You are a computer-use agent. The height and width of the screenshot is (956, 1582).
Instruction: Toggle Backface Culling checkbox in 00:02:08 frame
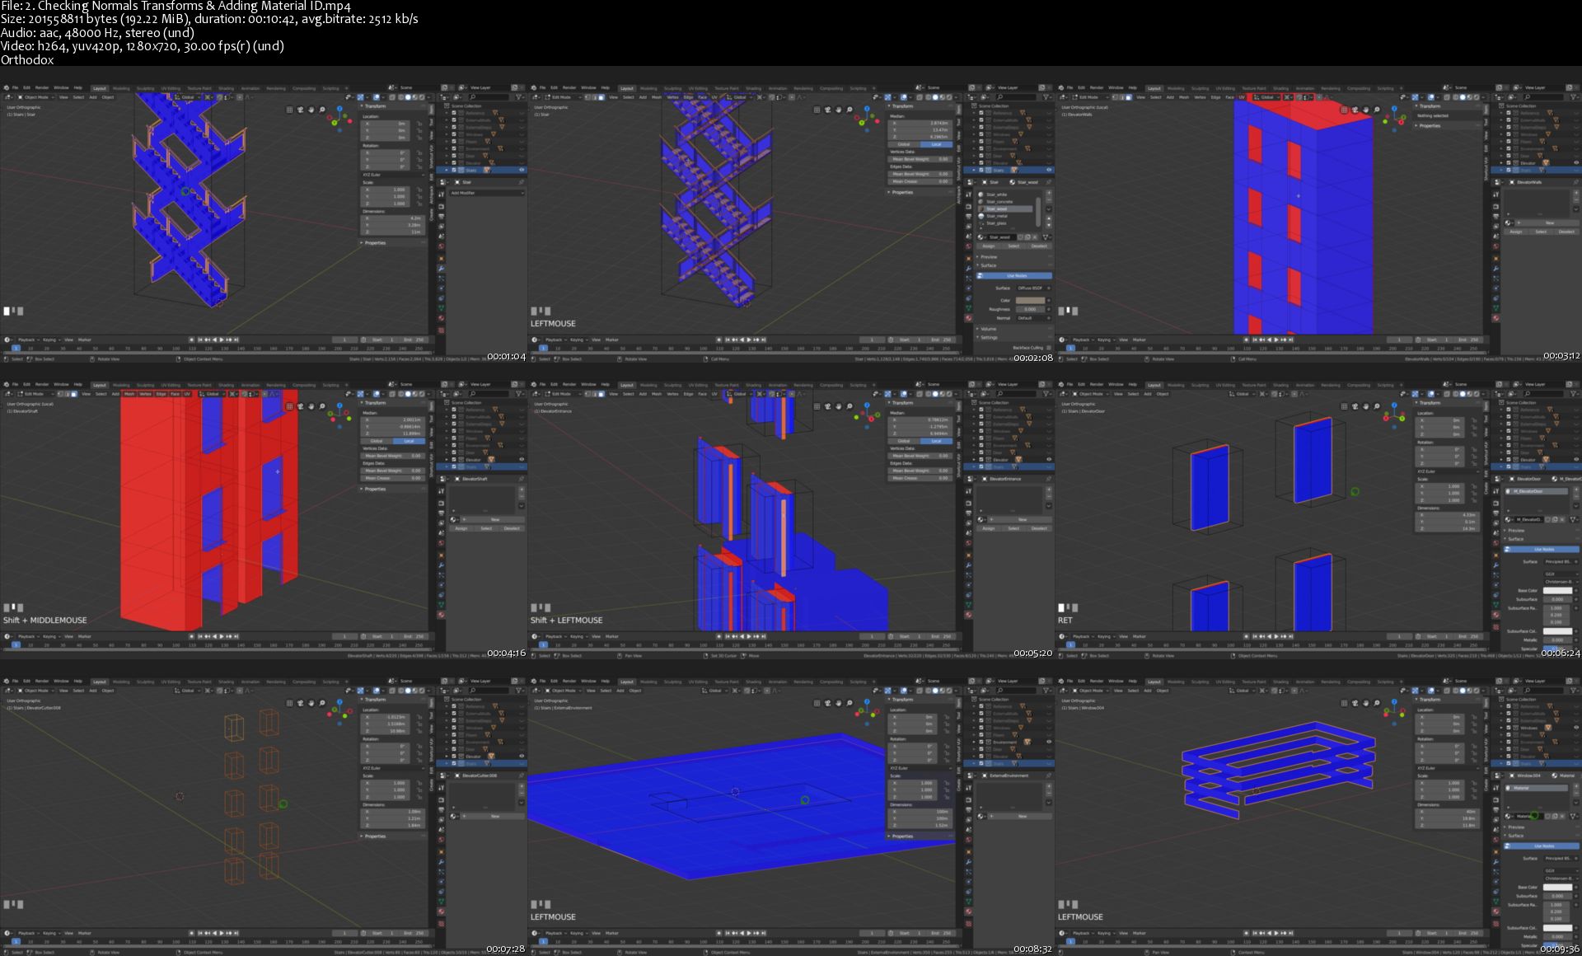click(x=1048, y=347)
